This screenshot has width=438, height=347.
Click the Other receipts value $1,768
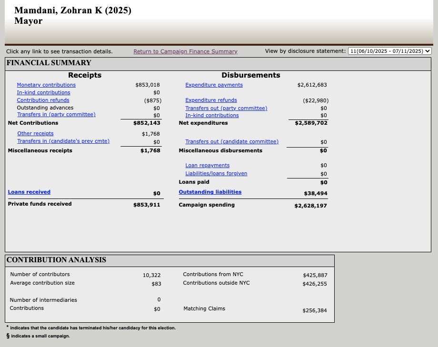[151, 134]
